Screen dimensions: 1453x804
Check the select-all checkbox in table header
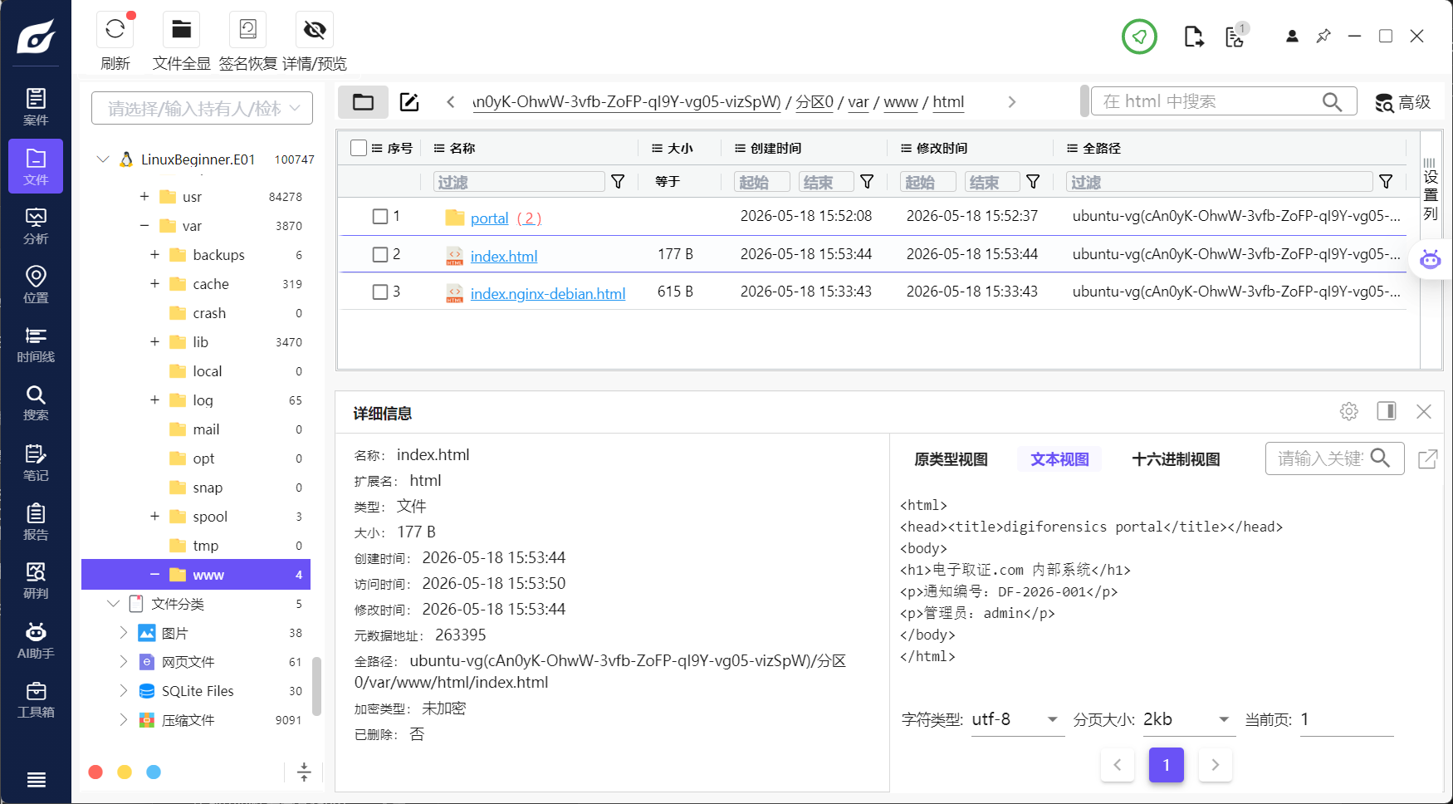coord(359,148)
